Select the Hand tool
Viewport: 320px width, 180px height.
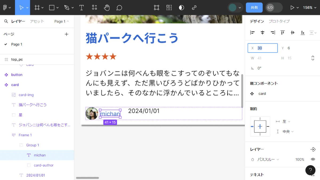[107, 7]
